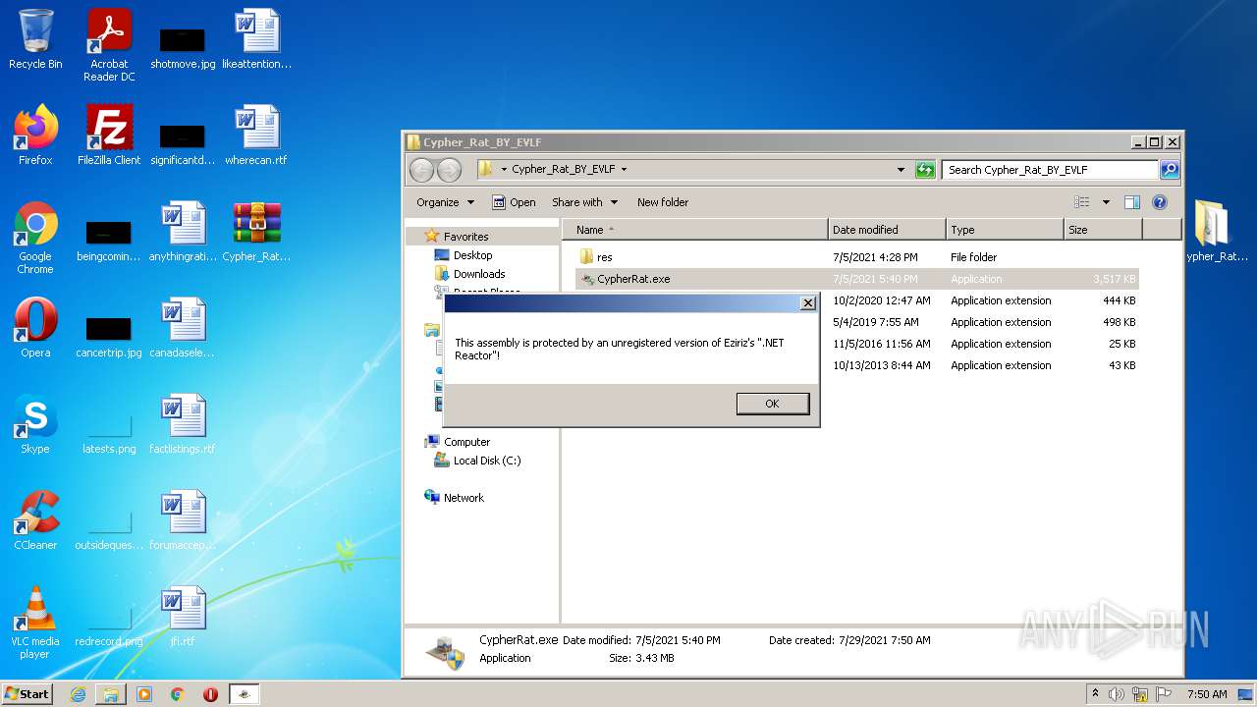Open Local Disk (C:) in tree

point(487,461)
